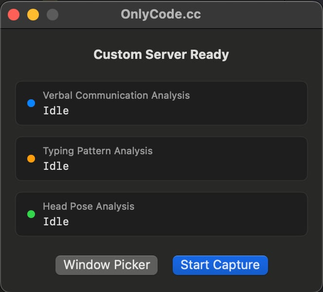Click the OnlyCode.cc window title

tap(161, 14)
